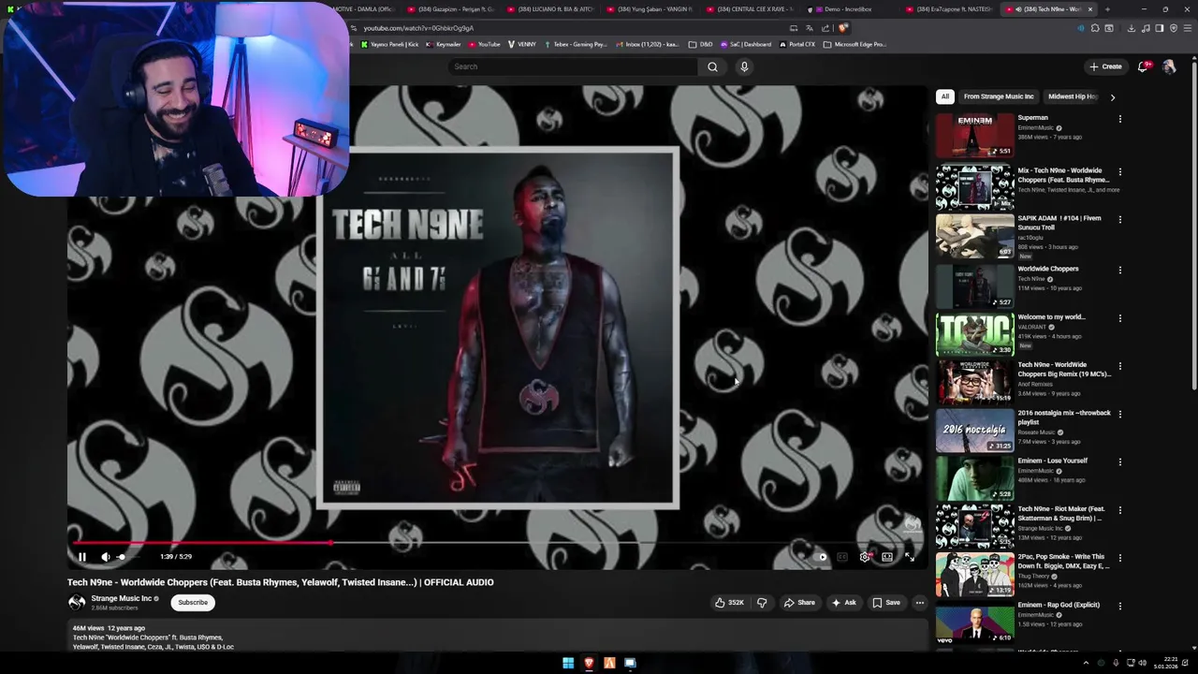Like the video with 352K likes
Screen dimensions: 1198x674
point(729,603)
